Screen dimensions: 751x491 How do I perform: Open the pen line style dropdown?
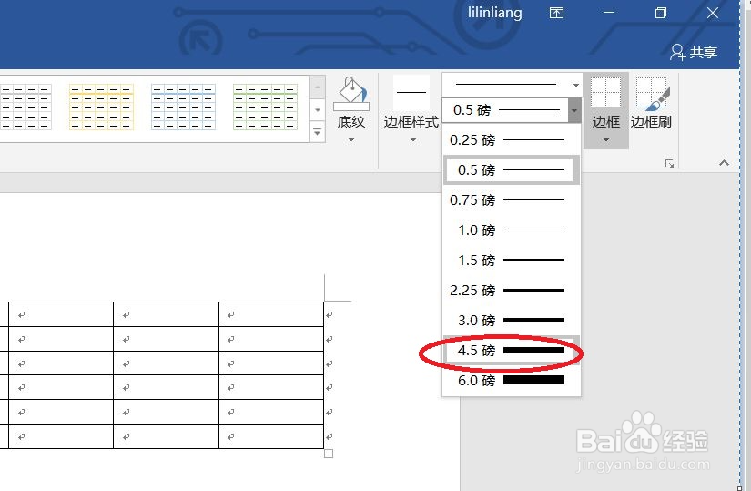[x=575, y=85]
